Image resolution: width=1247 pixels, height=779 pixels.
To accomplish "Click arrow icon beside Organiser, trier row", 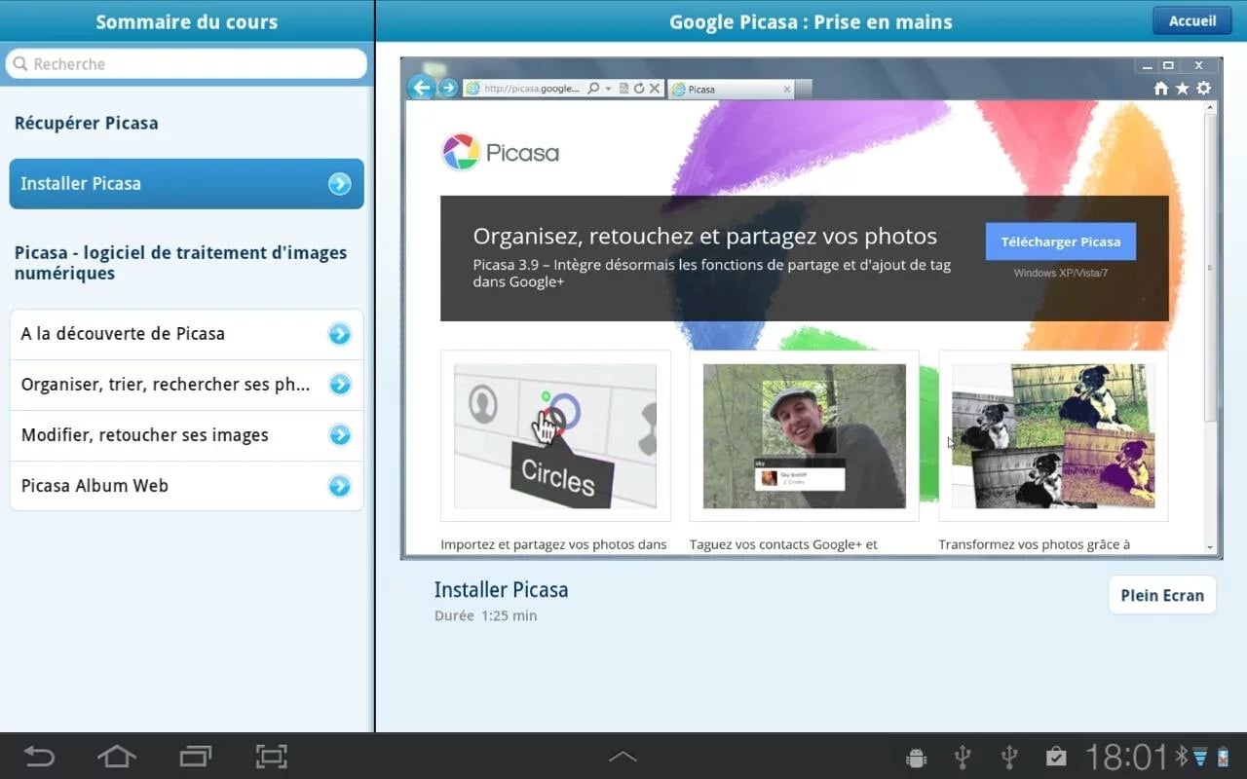I will coord(339,385).
